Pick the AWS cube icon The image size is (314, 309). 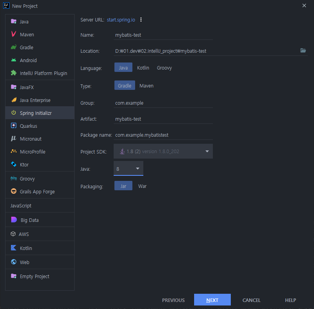pos(13,234)
